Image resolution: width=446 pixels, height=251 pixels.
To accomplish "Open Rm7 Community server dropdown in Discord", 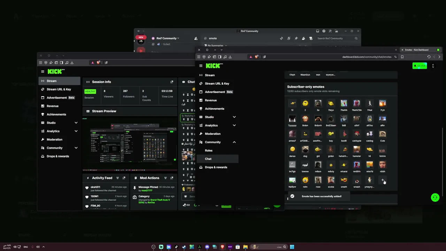I will coord(168,38).
